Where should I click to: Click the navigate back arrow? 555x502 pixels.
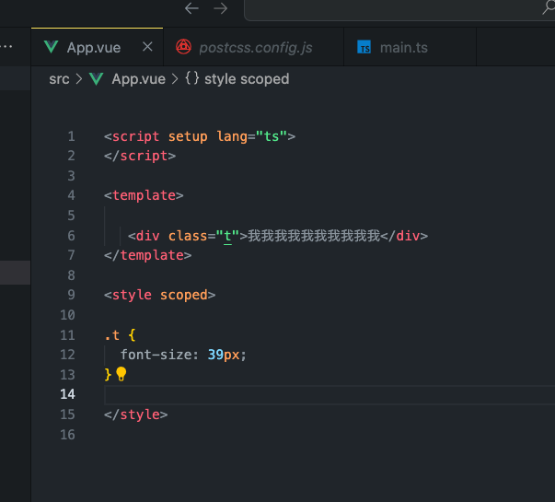(x=191, y=8)
